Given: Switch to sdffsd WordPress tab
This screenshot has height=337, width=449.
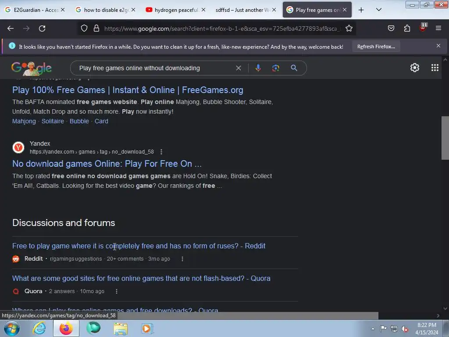Looking at the screenshot, I should click(x=243, y=10).
